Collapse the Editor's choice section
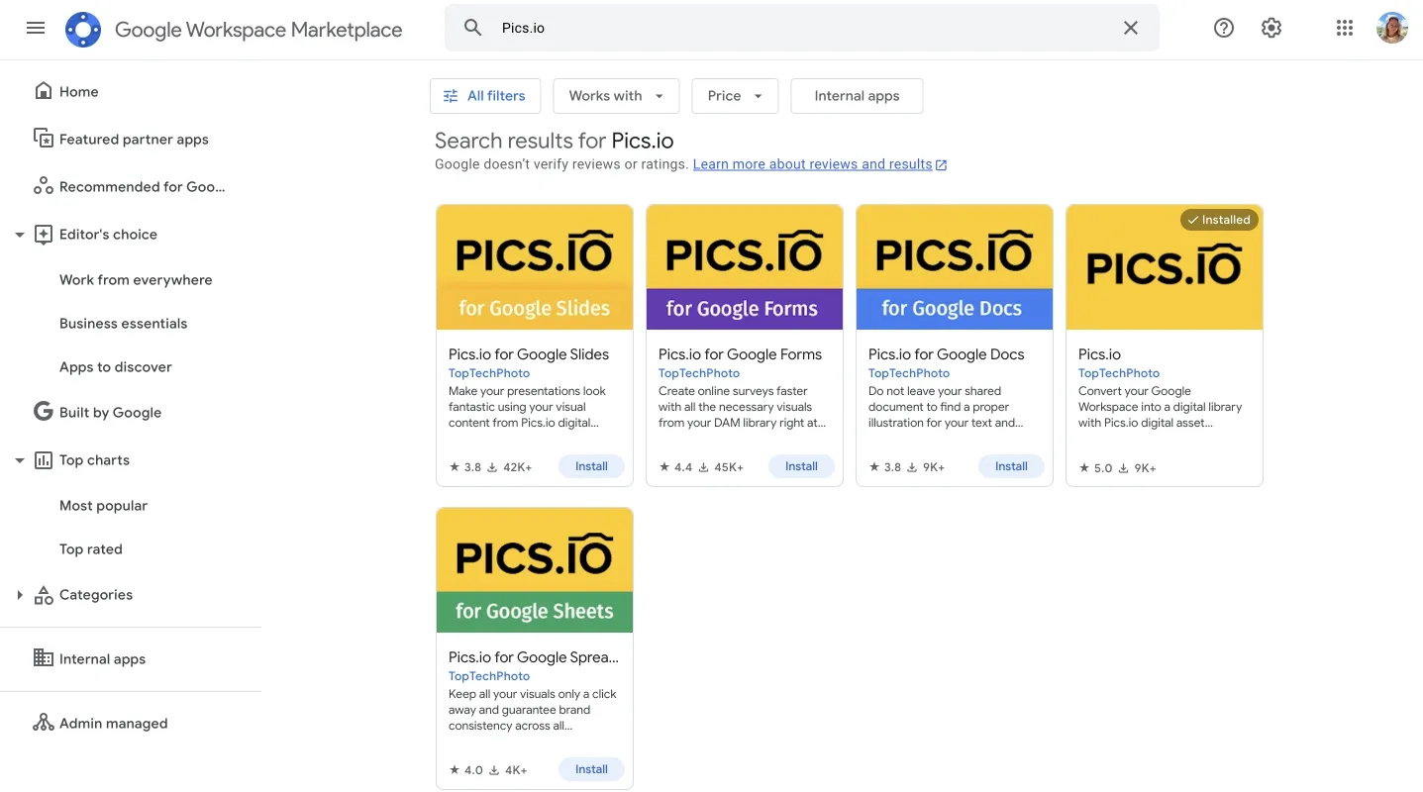 click(19, 234)
